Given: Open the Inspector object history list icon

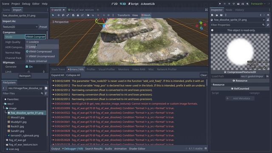Looking at the screenshot, I should click(268, 15).
